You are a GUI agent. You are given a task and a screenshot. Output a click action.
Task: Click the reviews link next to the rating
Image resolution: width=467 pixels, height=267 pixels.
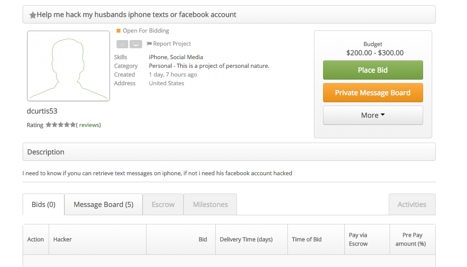click(89, 125)
